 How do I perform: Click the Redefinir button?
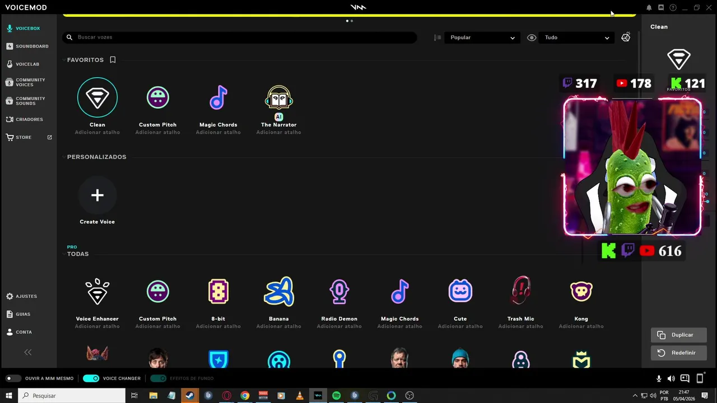(x=679, y=353)
